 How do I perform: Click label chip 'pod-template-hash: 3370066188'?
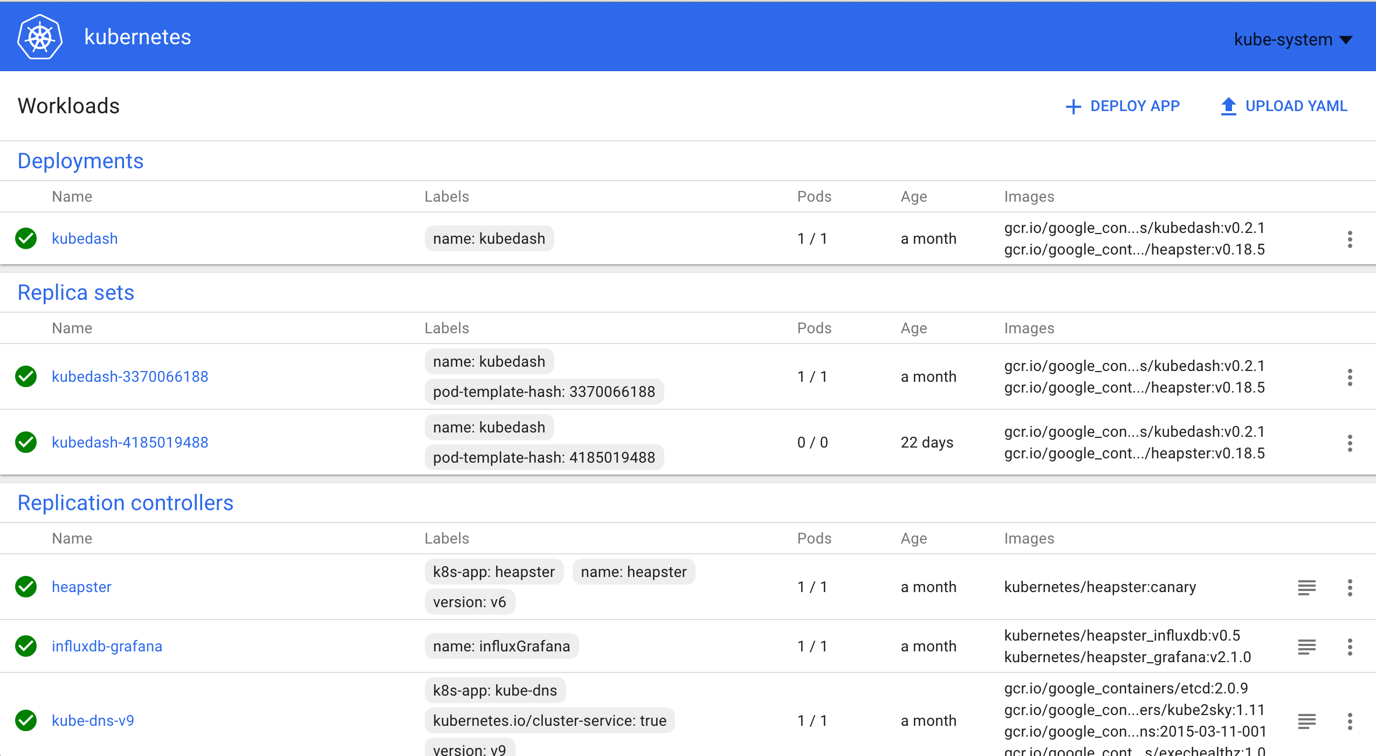[544, 391]
